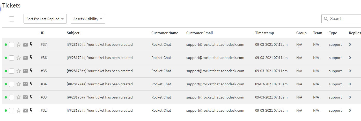
Task: Select the checkbox for ticket #36
Action: pos(12,58)
